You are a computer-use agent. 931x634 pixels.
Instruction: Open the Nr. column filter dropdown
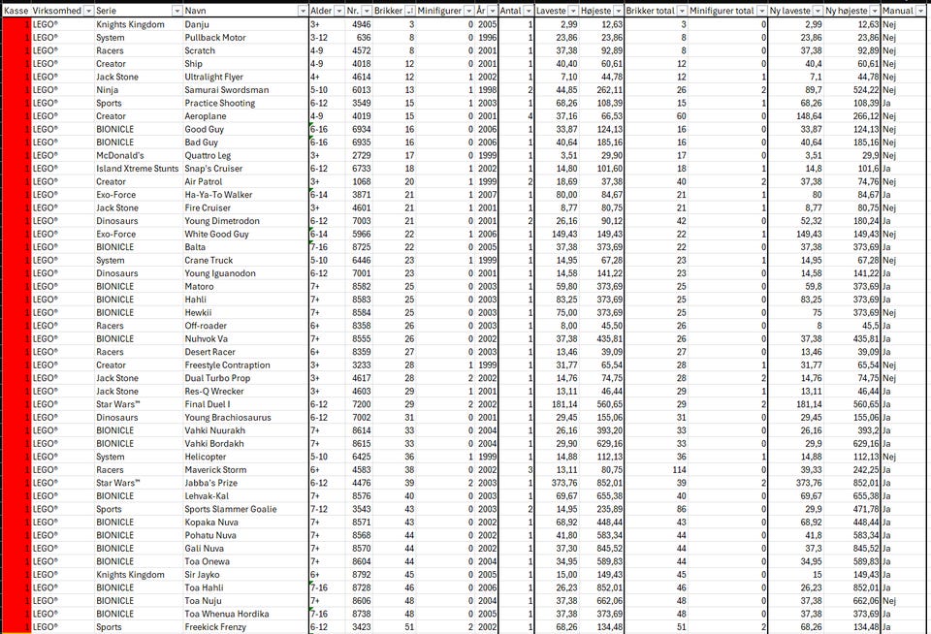point(367,11)
